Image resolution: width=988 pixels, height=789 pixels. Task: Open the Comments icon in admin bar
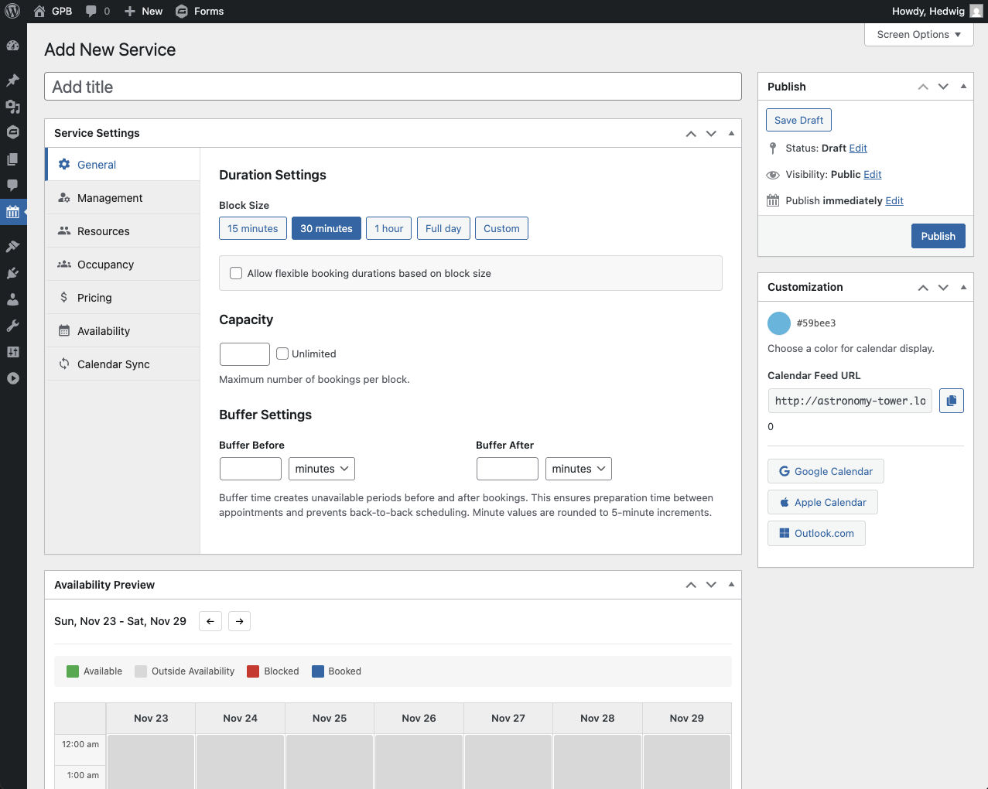tap(97, 12)
